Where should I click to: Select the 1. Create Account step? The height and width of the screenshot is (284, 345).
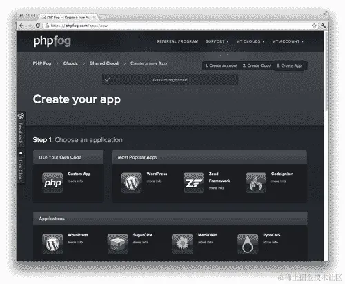point(221,65)
